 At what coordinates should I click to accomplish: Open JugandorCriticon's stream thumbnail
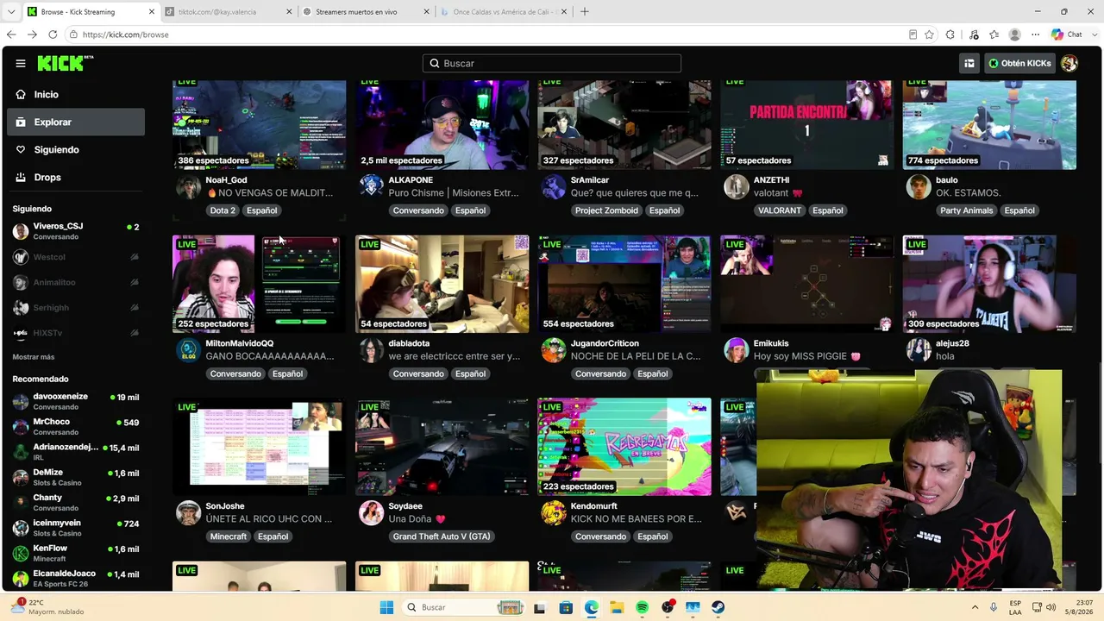click(624, 284)
